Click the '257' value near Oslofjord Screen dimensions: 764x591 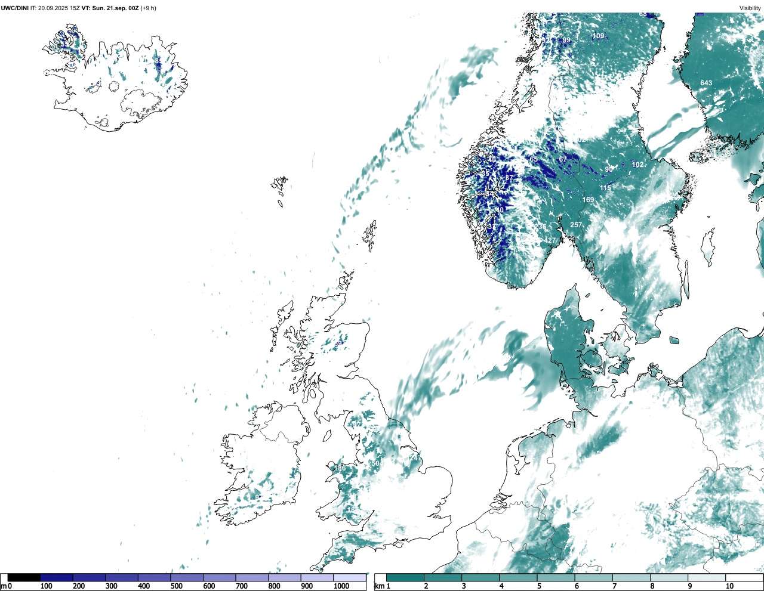(576, 225)
